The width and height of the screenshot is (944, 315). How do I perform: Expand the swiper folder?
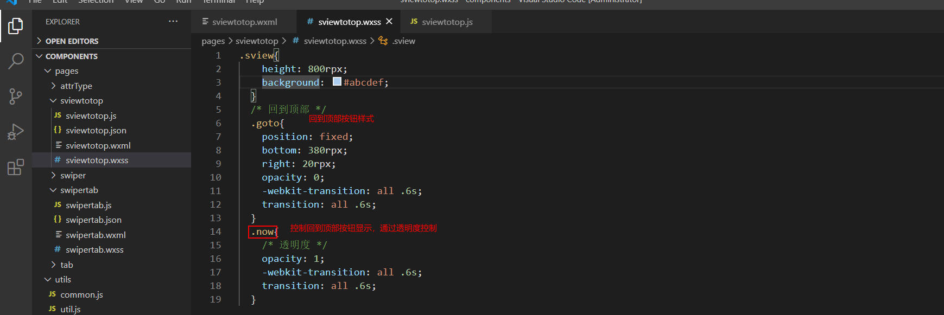point(53,175)
